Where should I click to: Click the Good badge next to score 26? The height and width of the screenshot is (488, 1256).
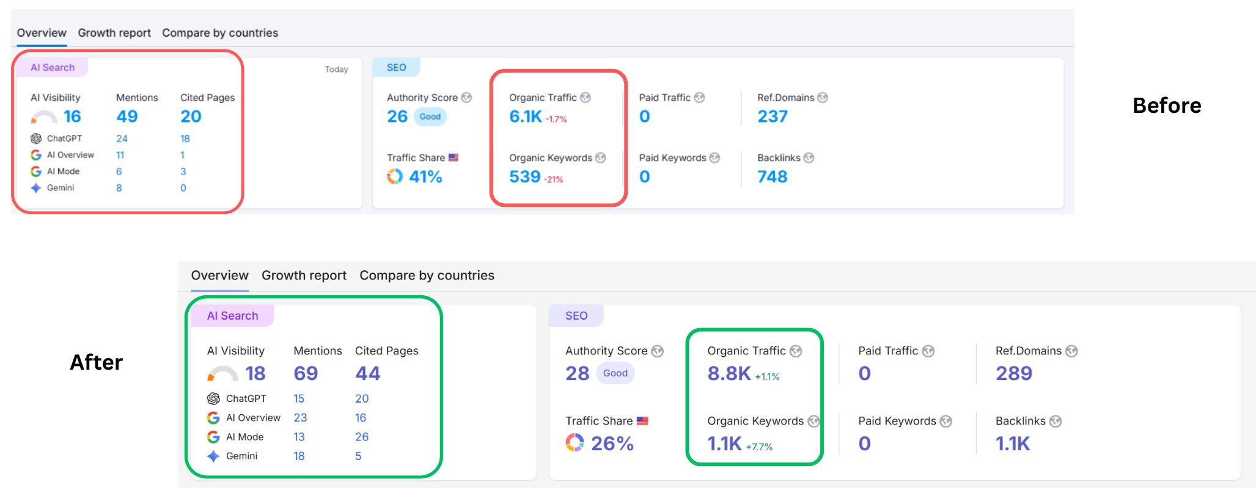(x=430, y=117)
